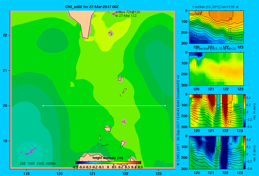259x176 pixels.
Task: Click latitude label '21' on the main map
Action: (5, 70)
